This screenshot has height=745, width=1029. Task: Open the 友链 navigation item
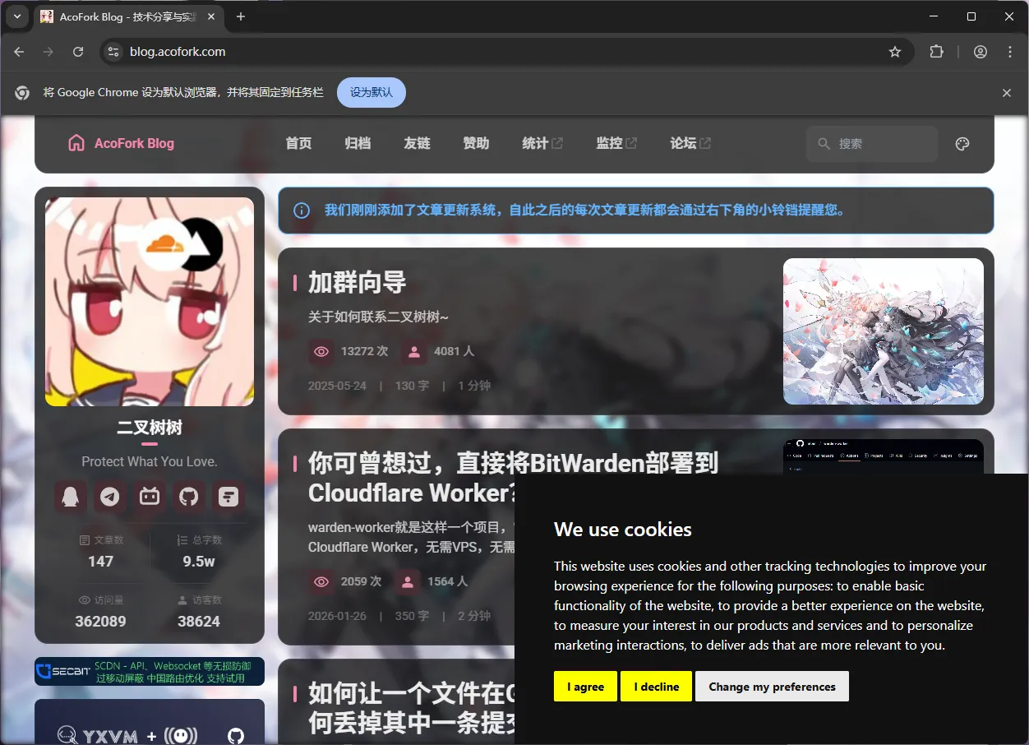click(x=417, y=143)
